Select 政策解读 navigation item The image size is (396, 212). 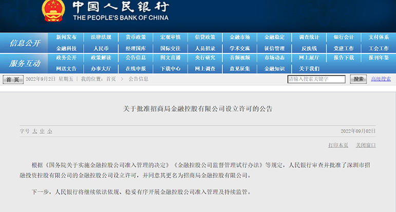pos(101,58)
